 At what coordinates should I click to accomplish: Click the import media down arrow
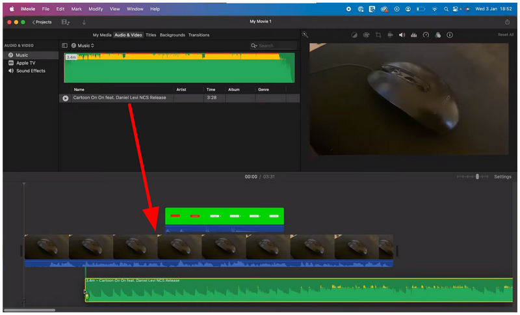[84, 22]
